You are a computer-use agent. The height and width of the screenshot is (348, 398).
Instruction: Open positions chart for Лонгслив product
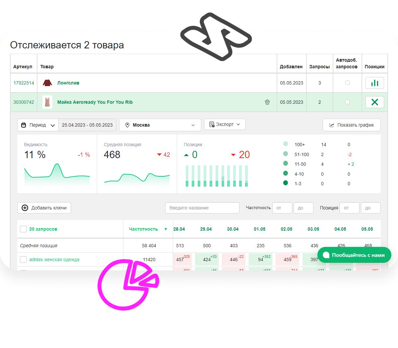pos(374,83)
